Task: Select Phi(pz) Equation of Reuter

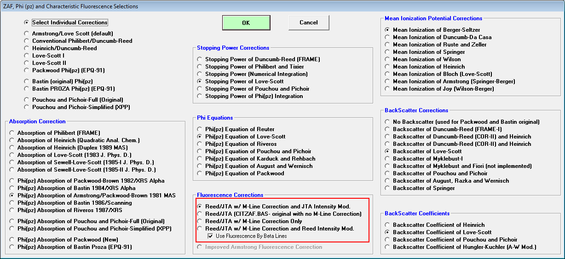Action: tap(199, 129)
